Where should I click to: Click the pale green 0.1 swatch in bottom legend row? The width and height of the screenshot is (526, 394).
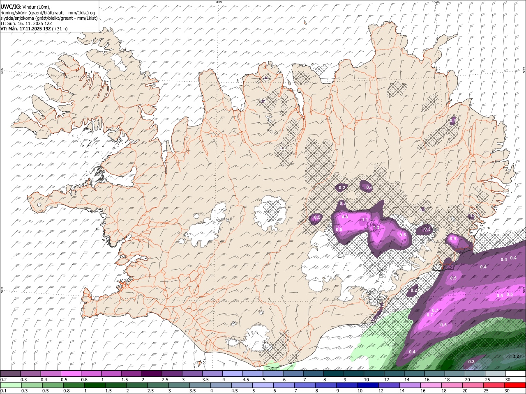pyautogui.click(x=11, y=385)
